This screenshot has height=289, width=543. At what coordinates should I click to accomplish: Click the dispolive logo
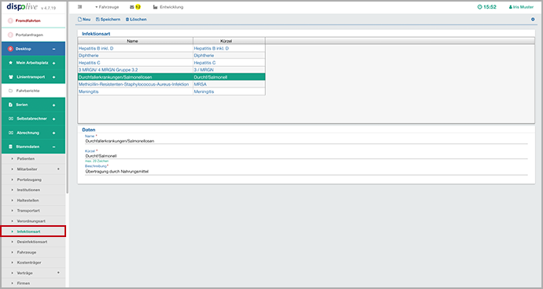coord(22,7)
